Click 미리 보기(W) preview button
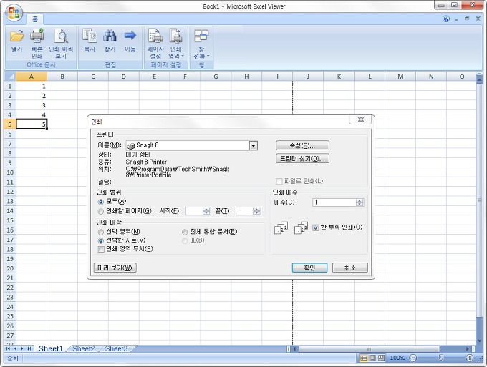This screenshot has height=367, width=487. (115, 268)
